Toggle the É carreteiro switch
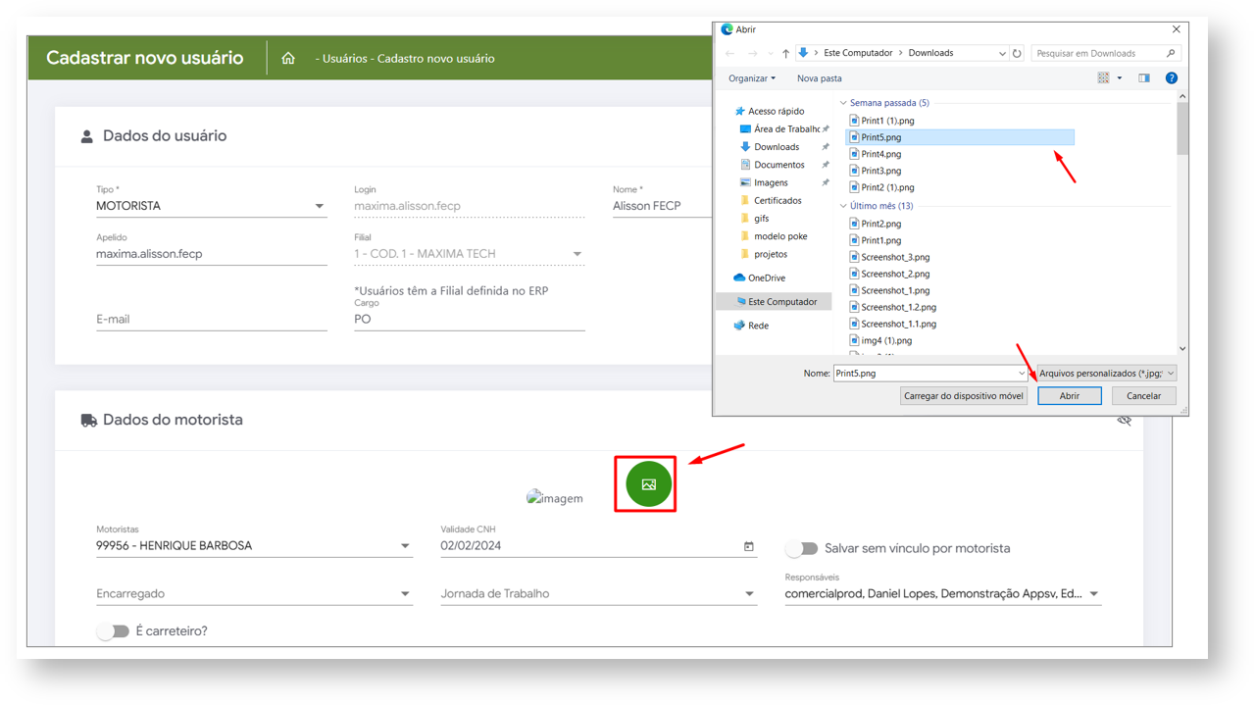The width and height of the screenshot is (1255, 706). pyautogui.click(x=113, y=631)
